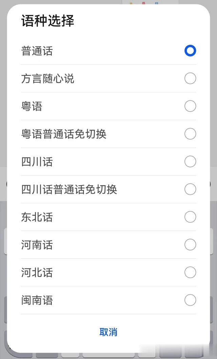Select the 普通话 radio button
The height and width of the screenshot is (359, 217).
[190, 51]
